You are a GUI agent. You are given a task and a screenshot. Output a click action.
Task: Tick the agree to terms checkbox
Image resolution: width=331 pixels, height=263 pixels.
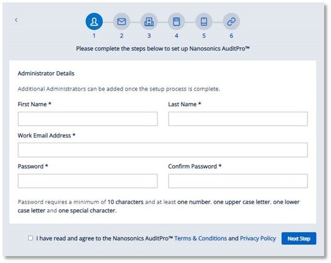pos(30,238)
